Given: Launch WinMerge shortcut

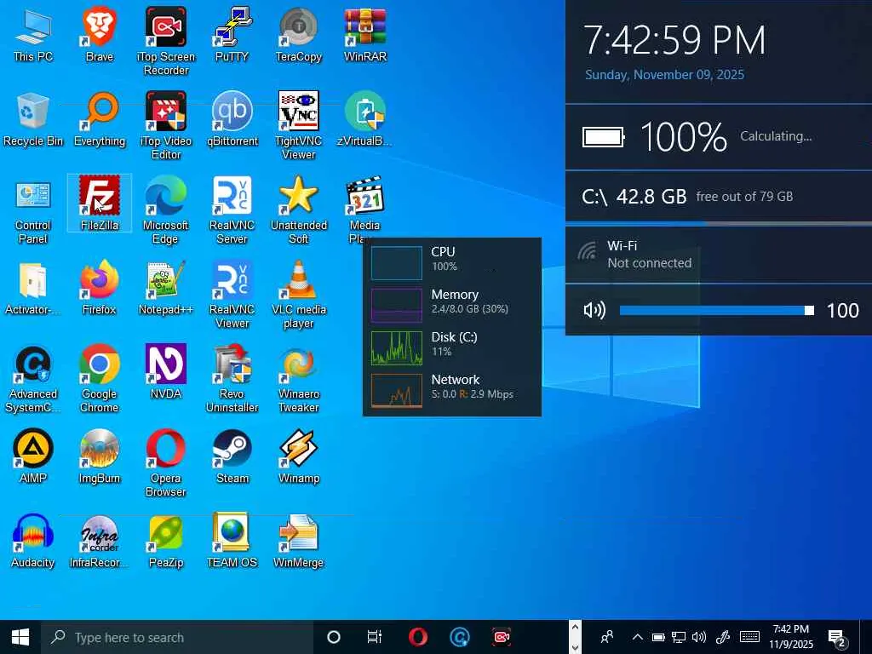Looking at the screenshot, I should (x=299, y=541).
